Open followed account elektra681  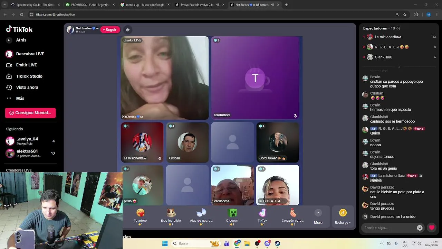30,153
